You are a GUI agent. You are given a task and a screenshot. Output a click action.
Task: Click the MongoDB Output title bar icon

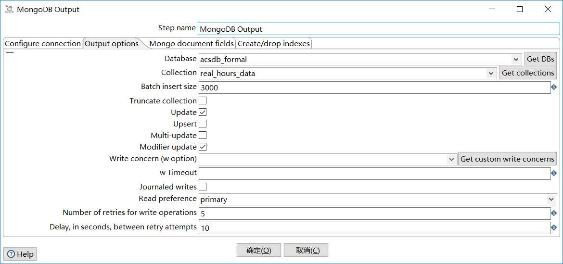tap(9, 10)
